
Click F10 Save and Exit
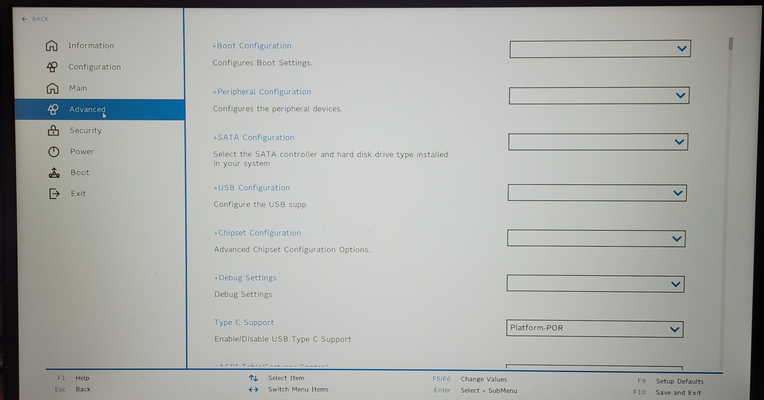coord(667,393)
